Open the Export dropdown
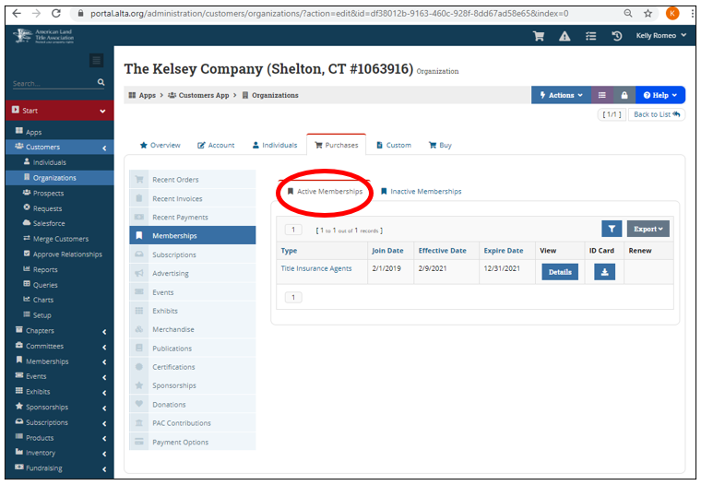Screen dimensions: 701x485 [x=648, y=229]
